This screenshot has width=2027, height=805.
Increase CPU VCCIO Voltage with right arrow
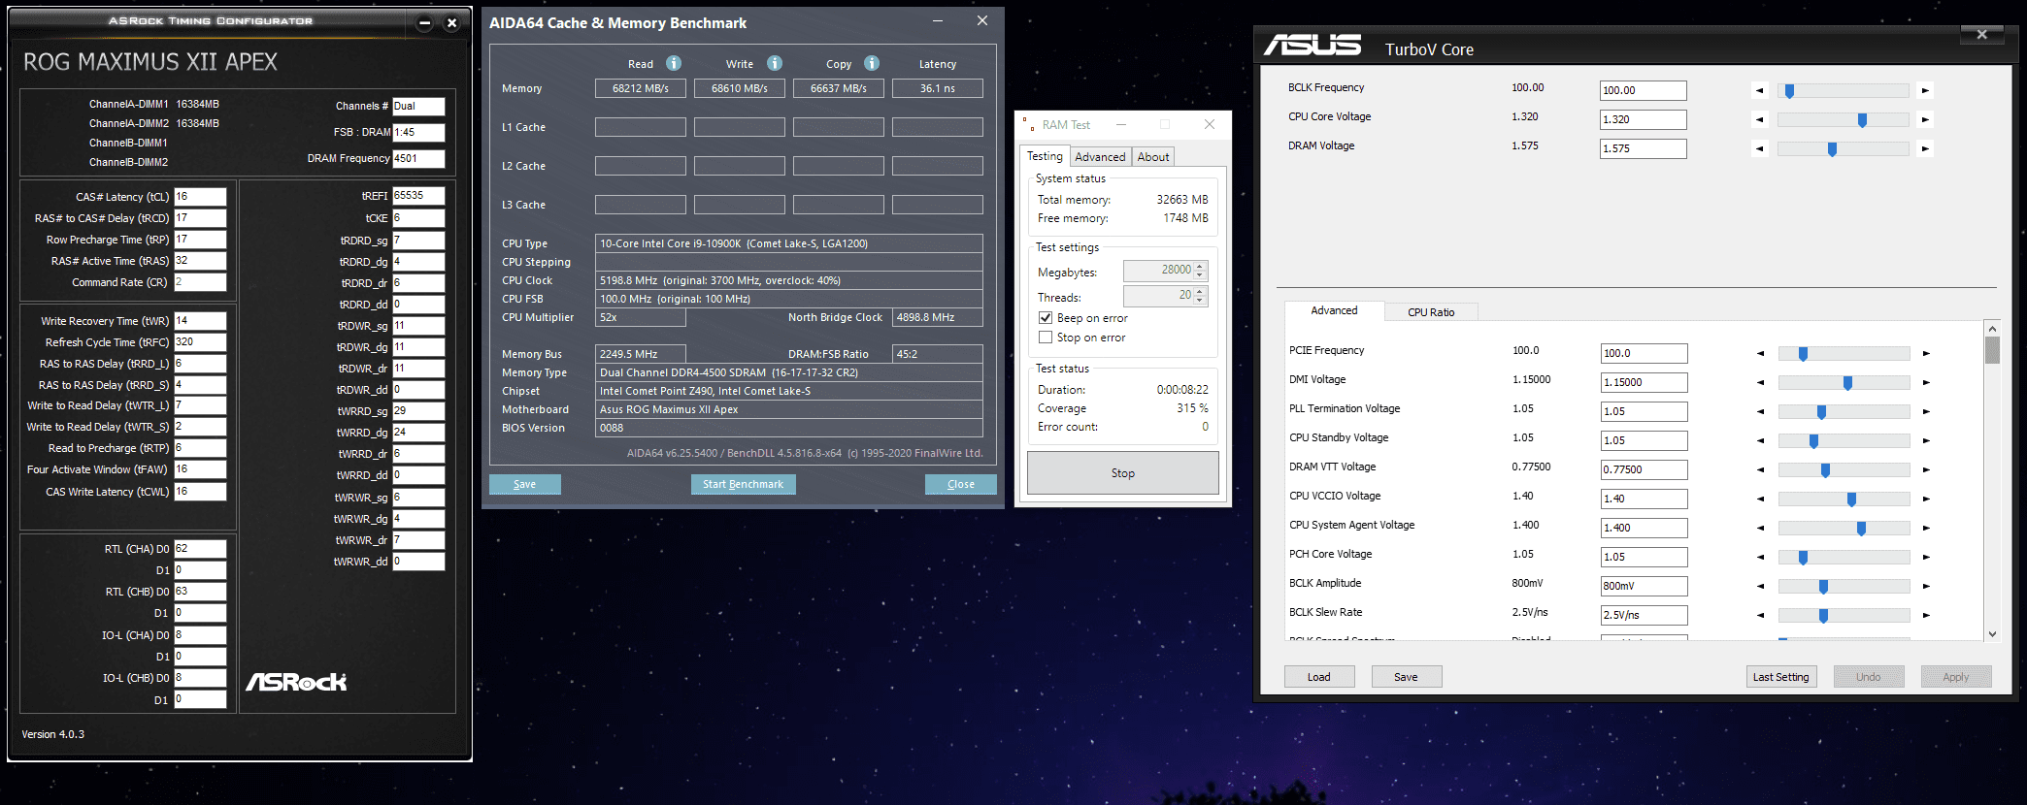click(x=1926, y=499)
